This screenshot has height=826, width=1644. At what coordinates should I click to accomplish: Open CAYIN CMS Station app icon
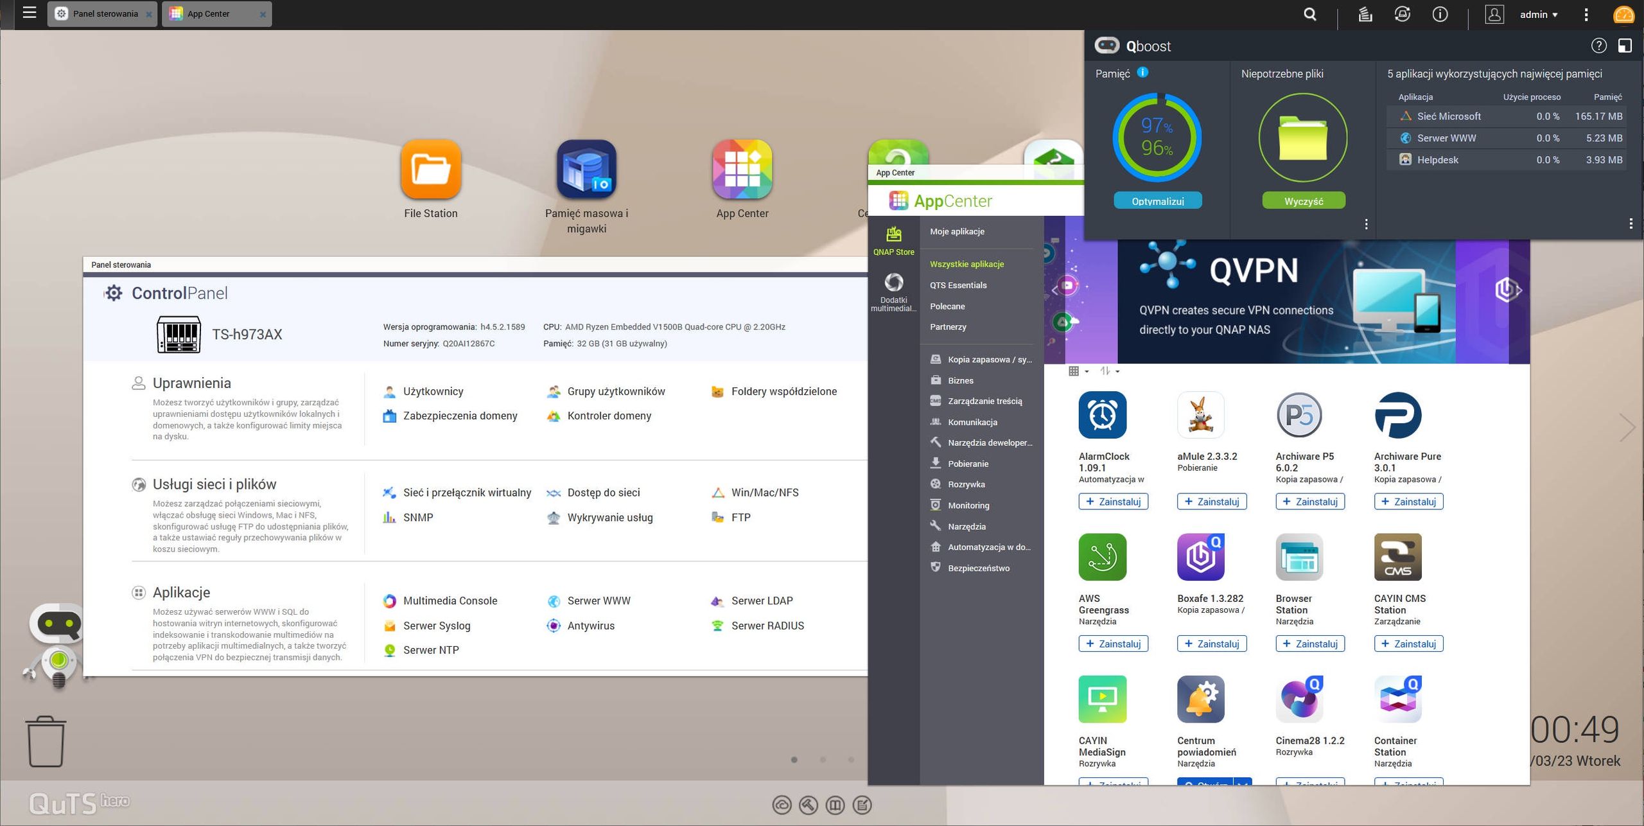pos(1397,557)
